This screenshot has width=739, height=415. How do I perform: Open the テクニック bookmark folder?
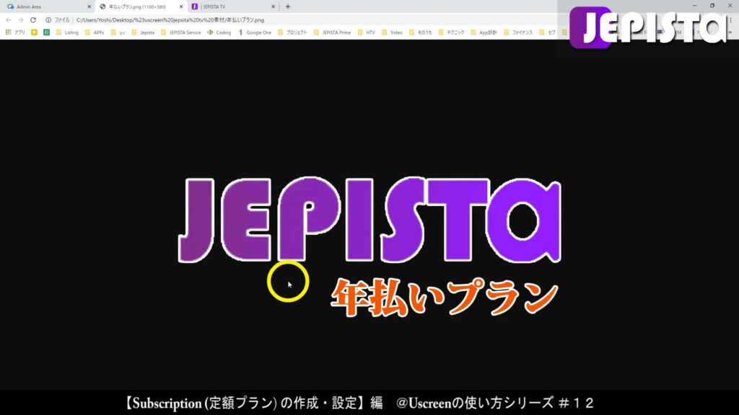tap(451, 32)
